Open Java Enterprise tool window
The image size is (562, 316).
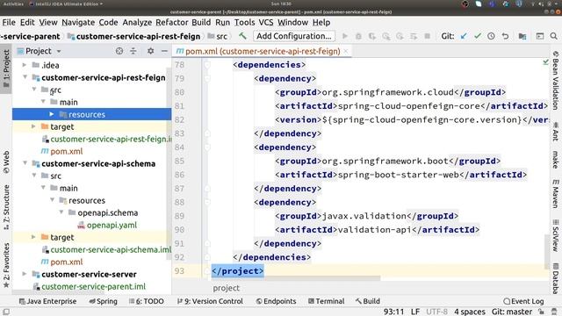coord(47,301)
